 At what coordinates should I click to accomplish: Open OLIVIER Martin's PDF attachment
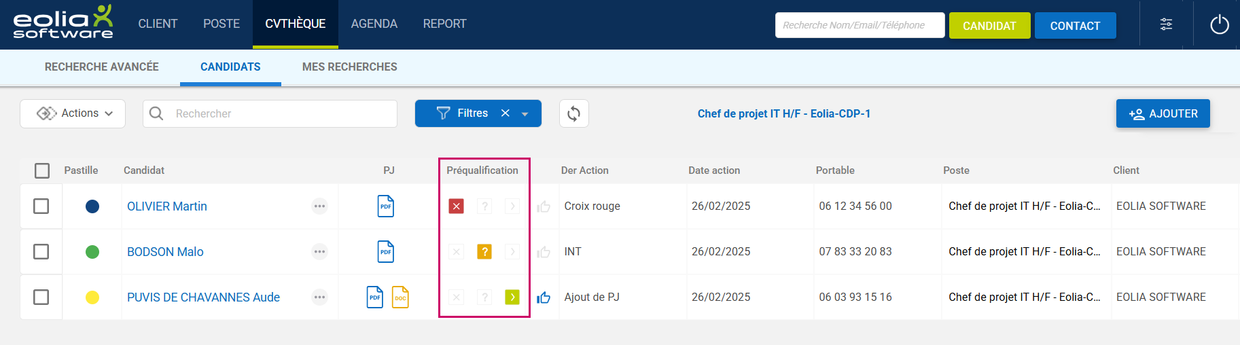coord(385,206)
